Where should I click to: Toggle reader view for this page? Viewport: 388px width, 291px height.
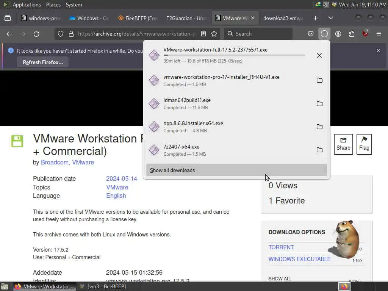tap(203, 34)
